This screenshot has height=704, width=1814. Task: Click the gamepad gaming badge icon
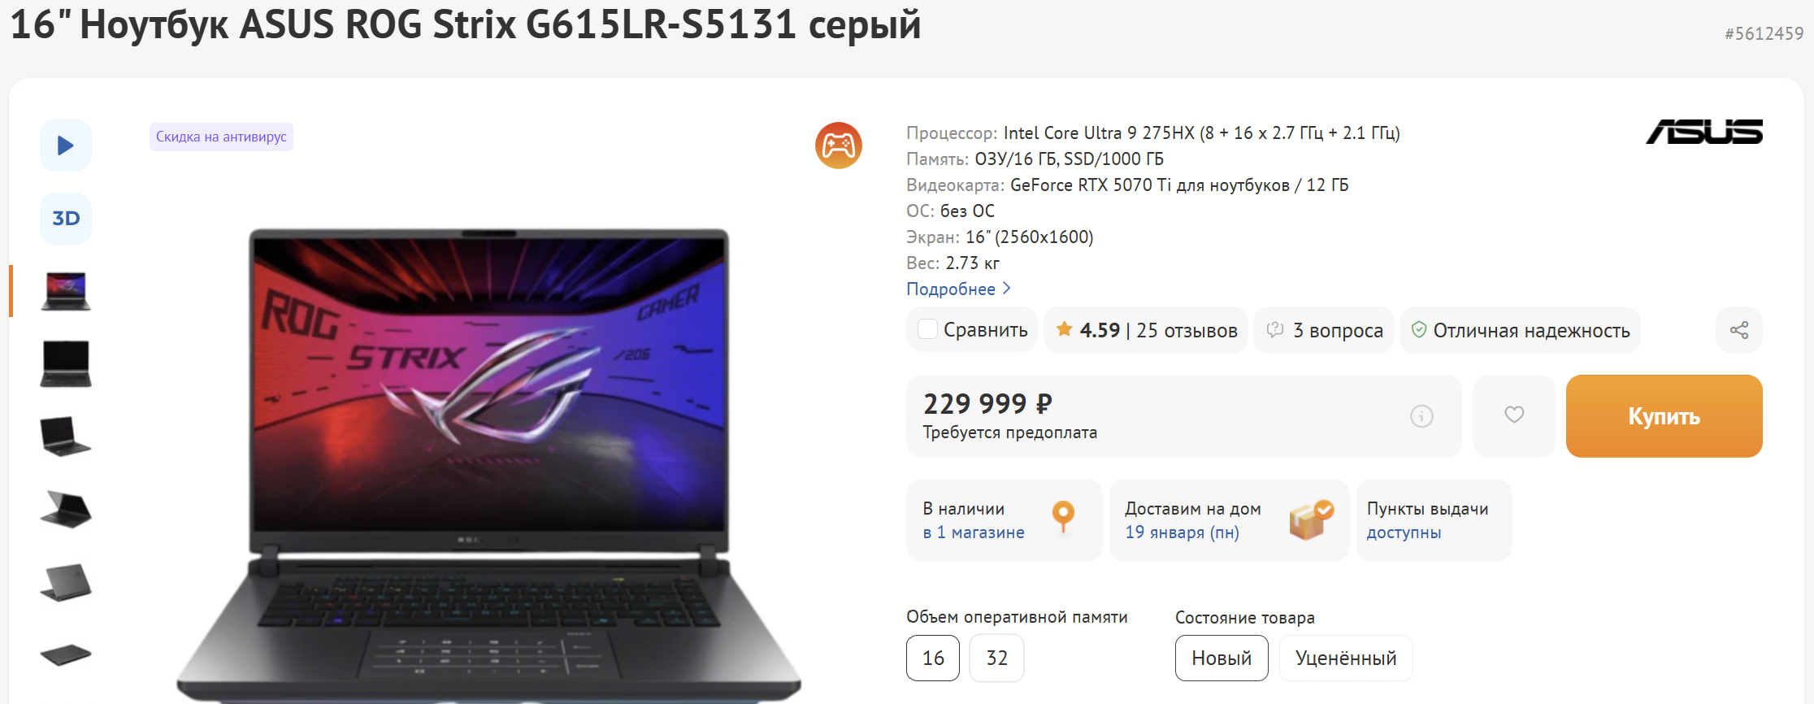tap(839, 146)
